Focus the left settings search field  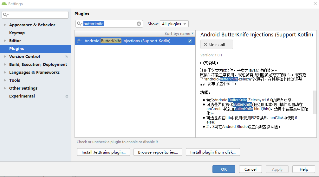pyautogui.click(x=35, y=15)
